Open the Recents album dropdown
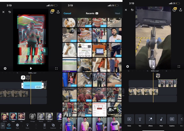This screenshot has width=184, height=131. tap(92, 13)
